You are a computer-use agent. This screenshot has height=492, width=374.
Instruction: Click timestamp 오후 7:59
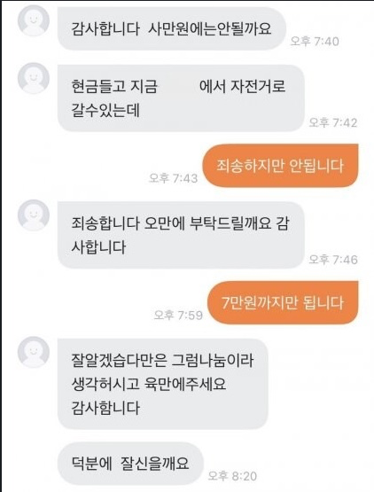178,315
